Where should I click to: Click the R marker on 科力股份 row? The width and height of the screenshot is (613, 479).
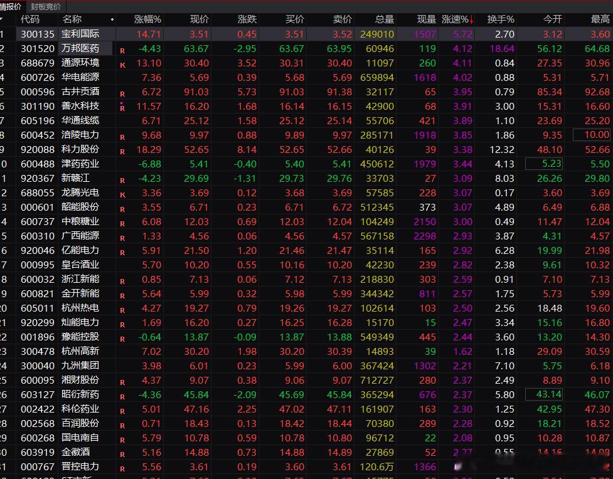click(122, 152)
